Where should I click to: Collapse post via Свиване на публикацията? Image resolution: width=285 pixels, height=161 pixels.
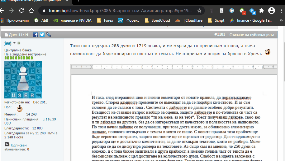[252, 35]
